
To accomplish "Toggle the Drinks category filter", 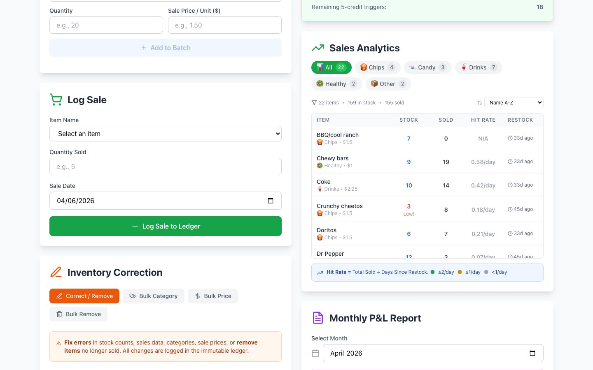I will pyautogui.click(x=478, y=67).
